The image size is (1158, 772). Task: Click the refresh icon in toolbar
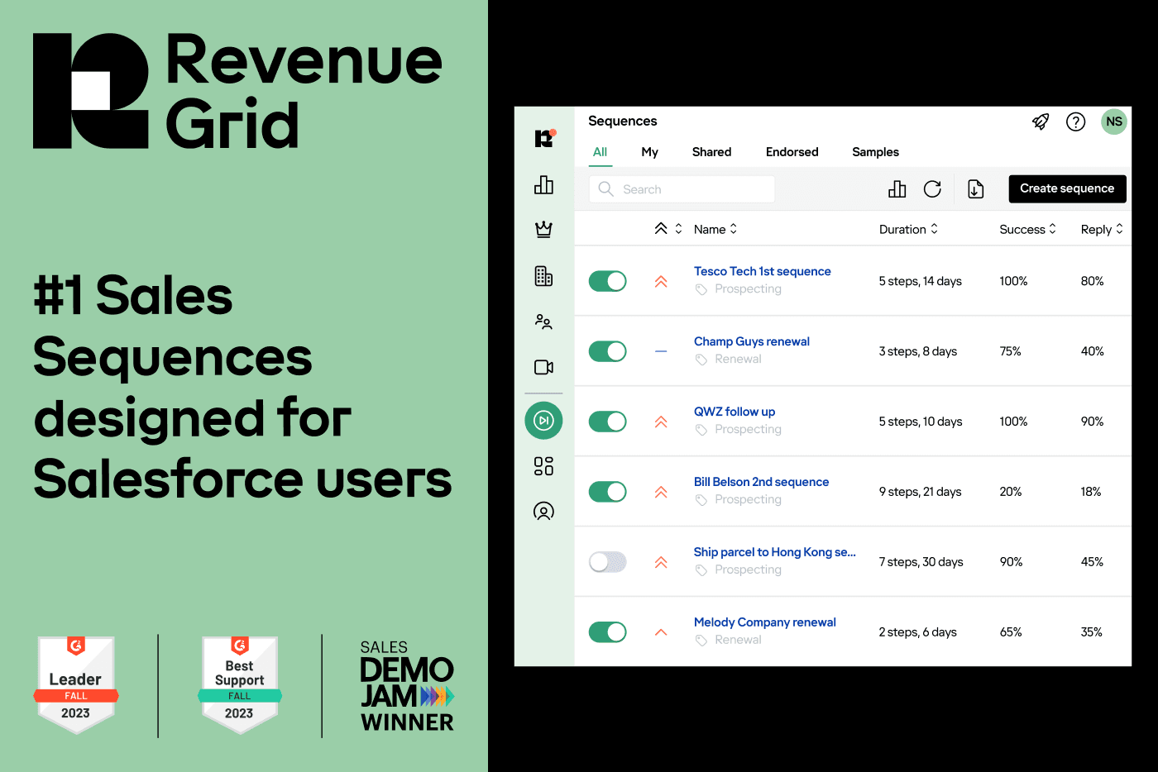[x=932, y=189]
